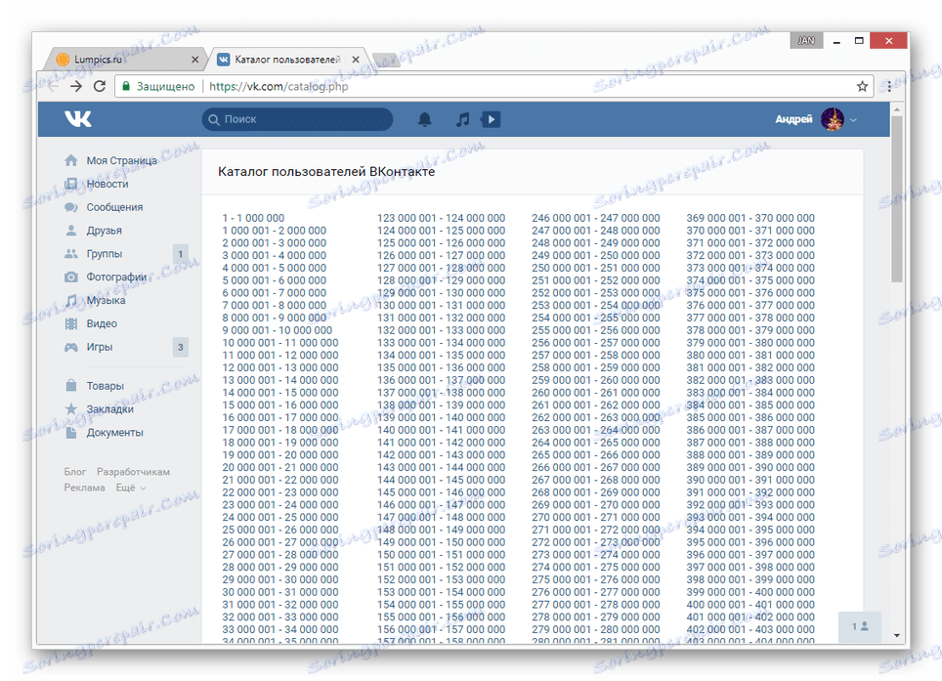The image size is (942, 681).
Task: Open notifications bell icon
Action: pyautogui.click(x=425, y=119)
